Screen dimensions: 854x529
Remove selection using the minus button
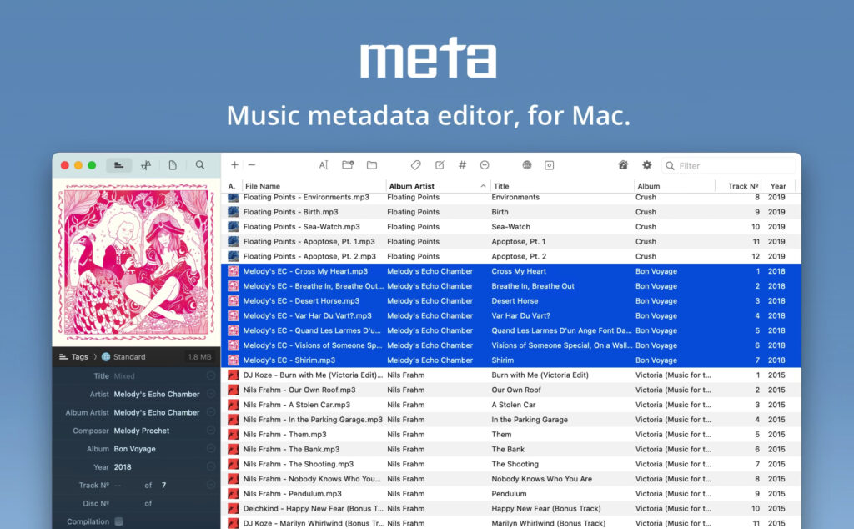252,165
